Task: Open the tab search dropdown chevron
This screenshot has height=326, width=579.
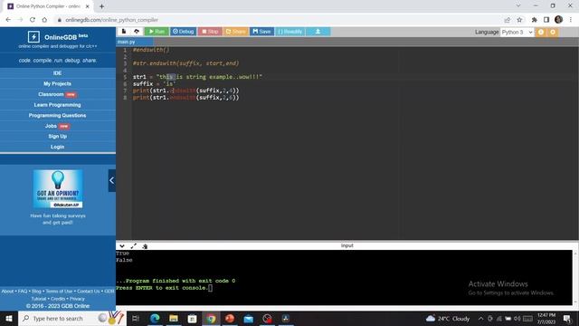Action: tap(518, 5)
